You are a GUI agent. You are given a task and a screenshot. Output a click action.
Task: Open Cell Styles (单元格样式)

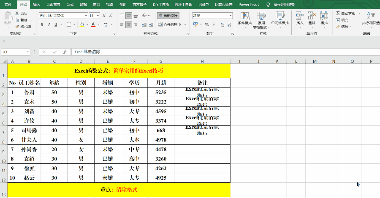click(280, 19)
